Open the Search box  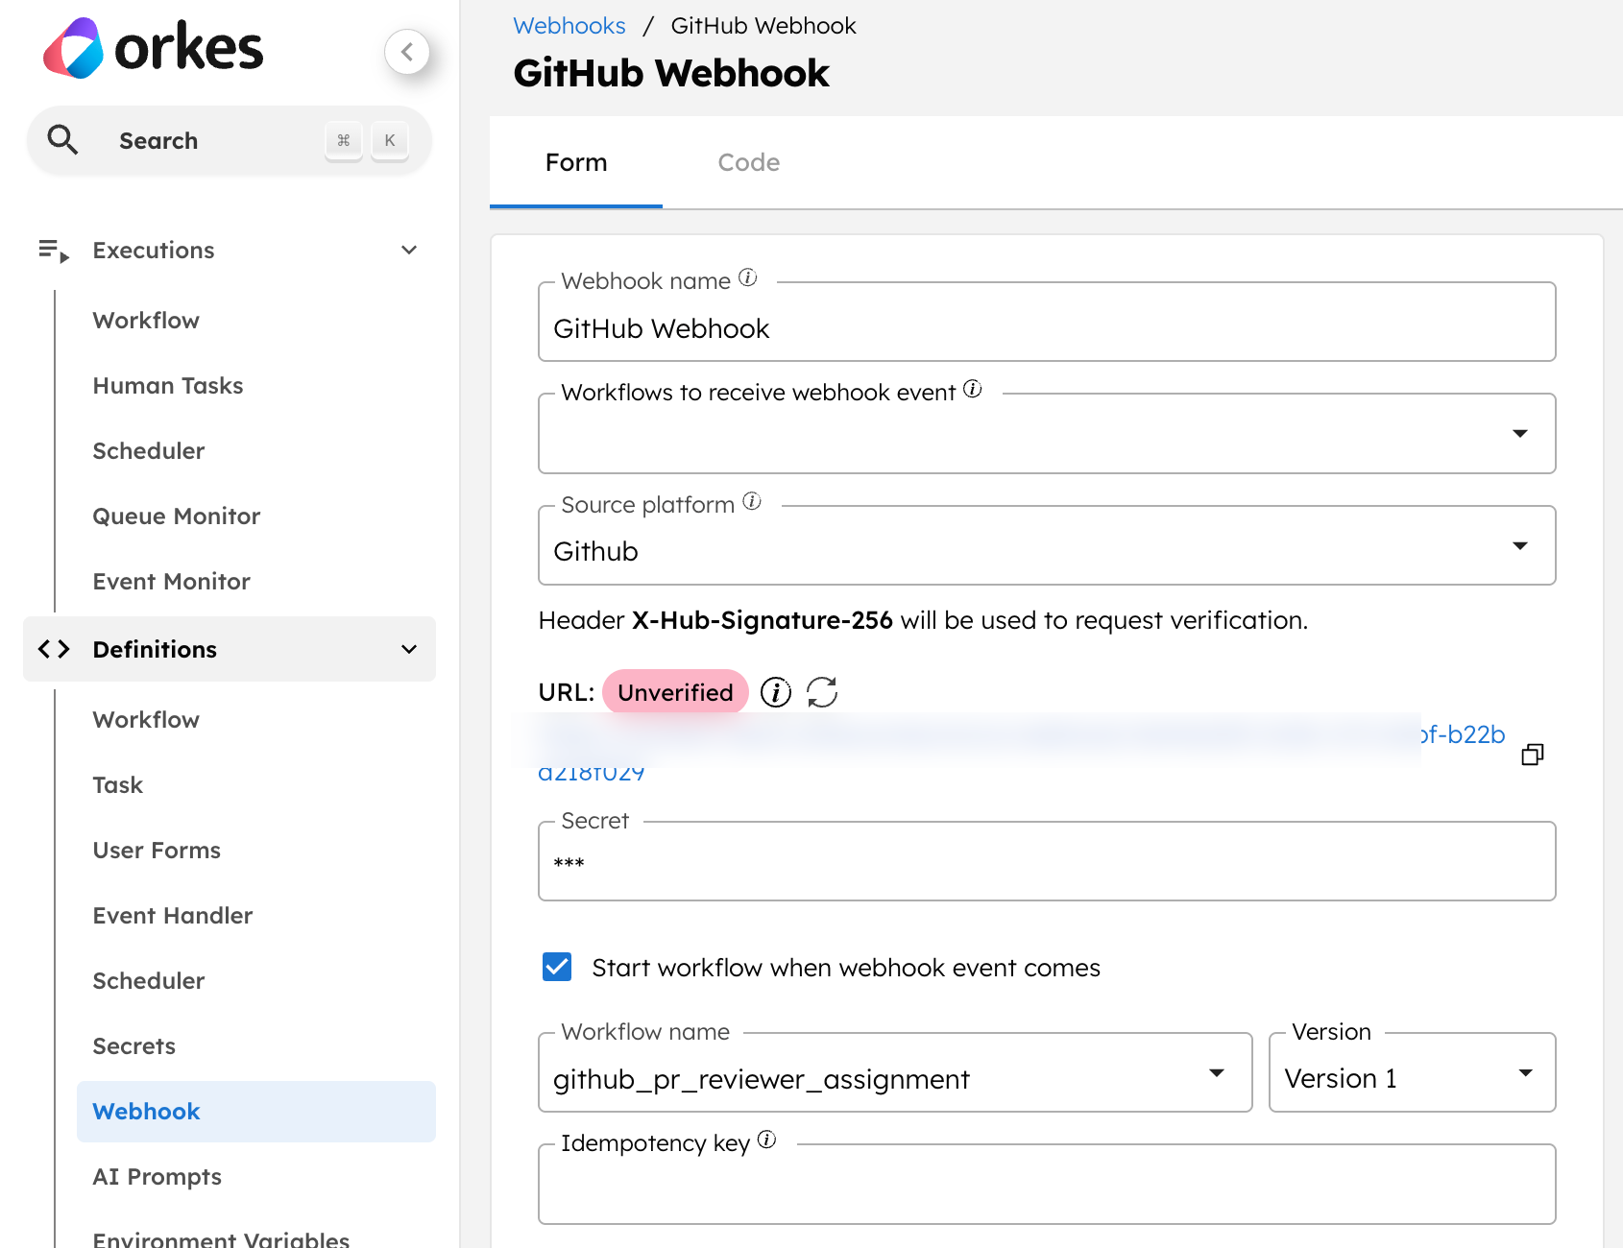point(229,140)
